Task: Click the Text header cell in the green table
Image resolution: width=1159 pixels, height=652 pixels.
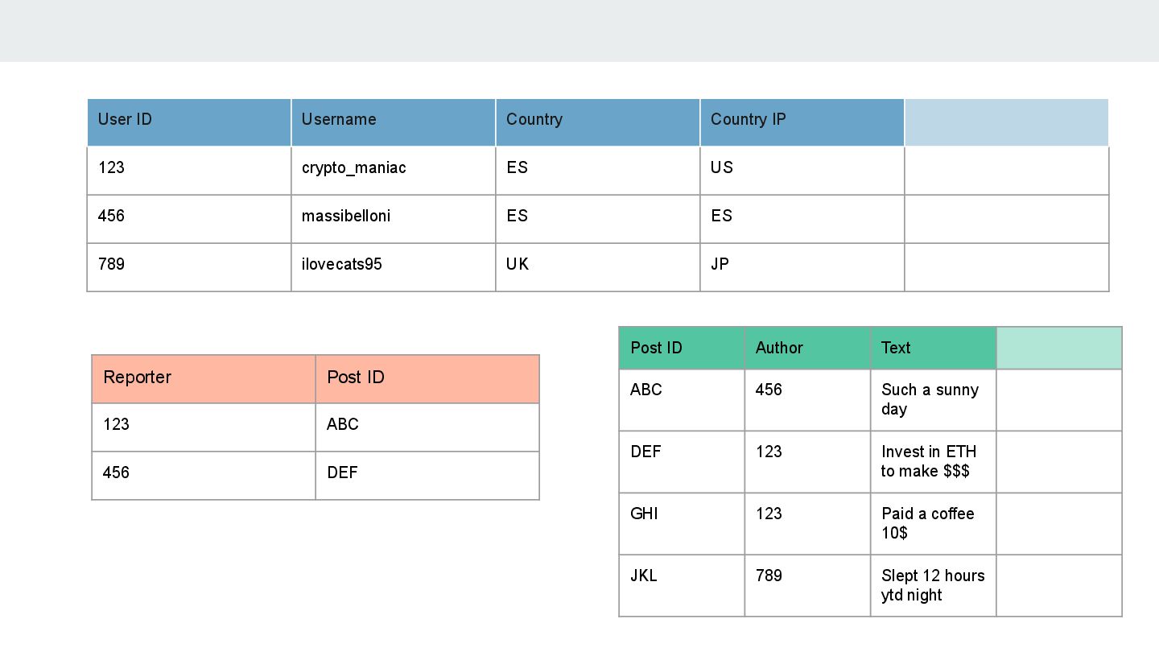Action: [x=933, y=349]
